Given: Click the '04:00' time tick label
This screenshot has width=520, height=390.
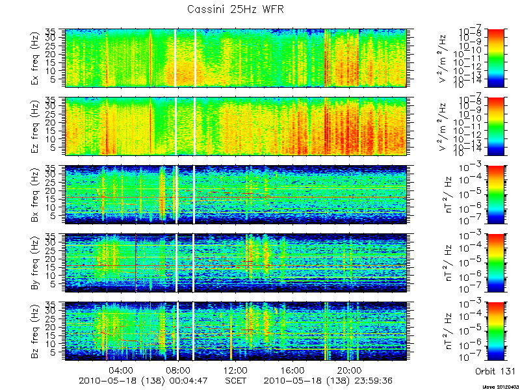Looking at the screenshot, I should 122,370.
